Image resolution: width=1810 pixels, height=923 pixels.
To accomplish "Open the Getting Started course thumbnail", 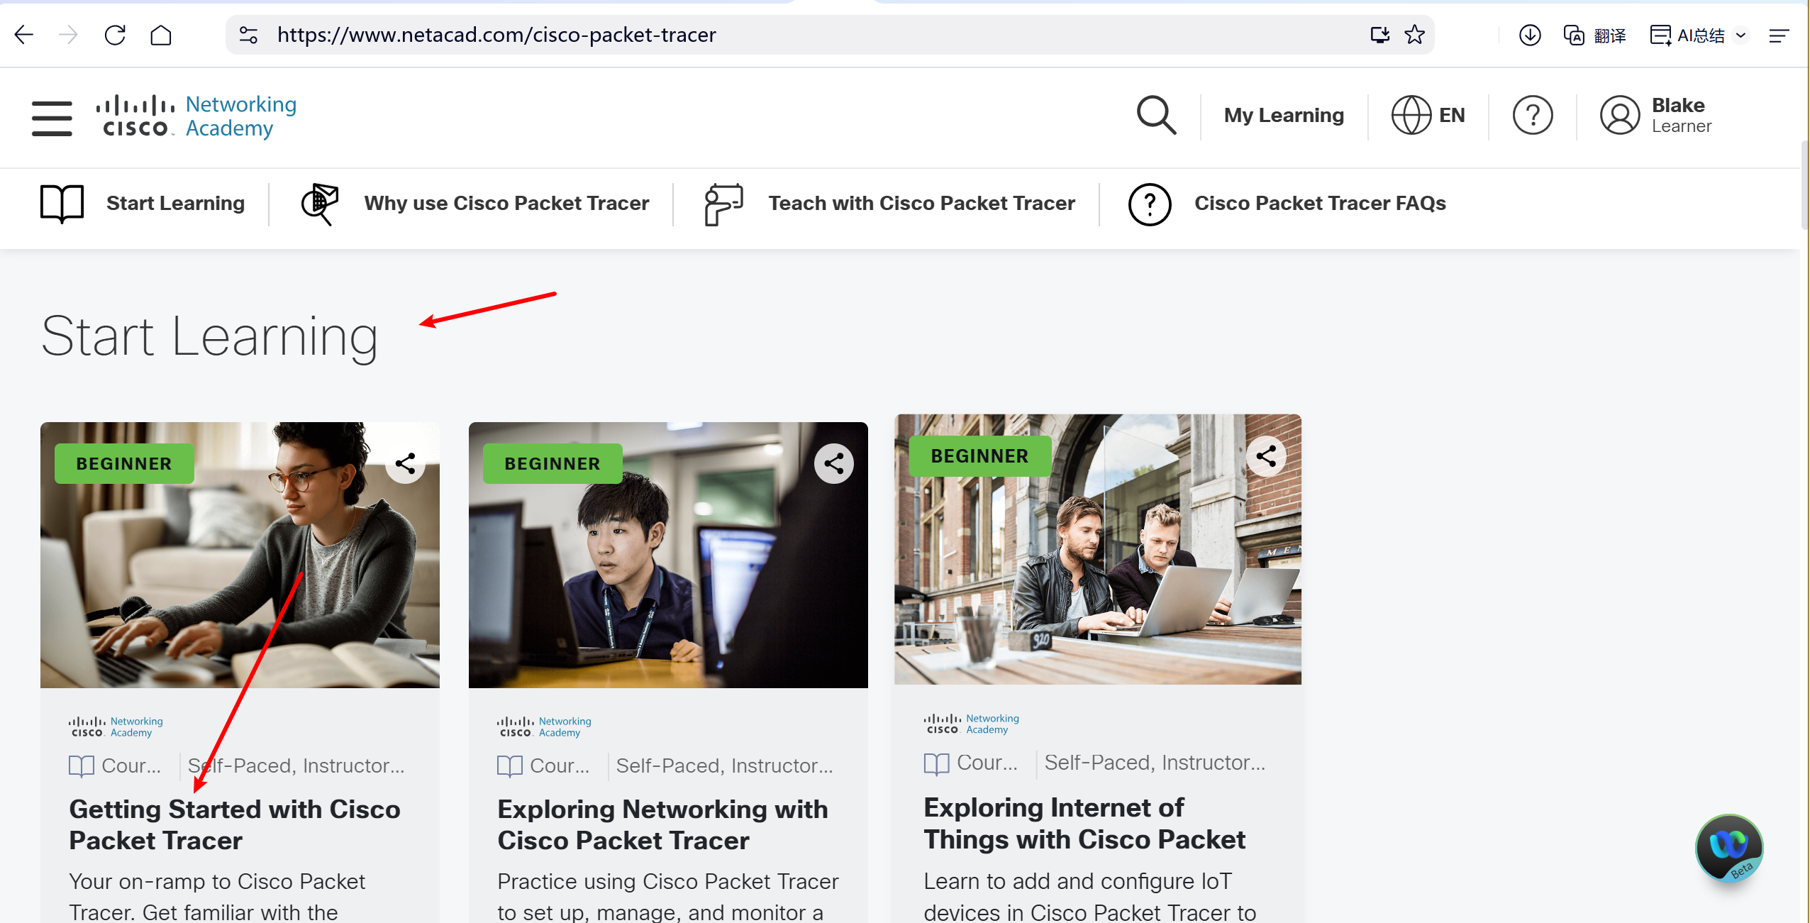I will pos(240,555).
